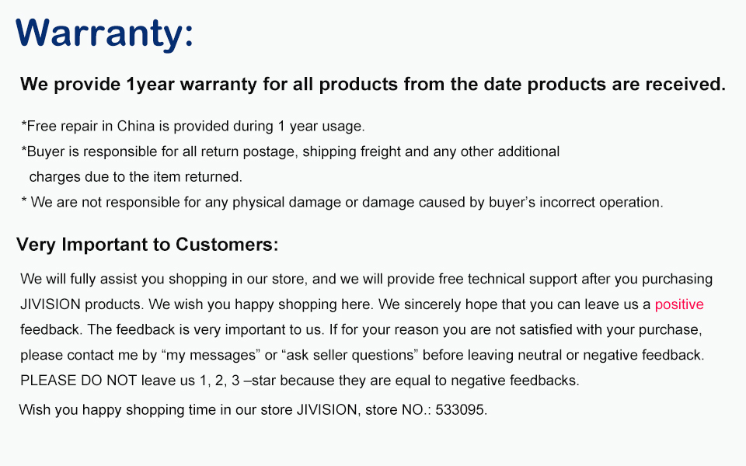Image resolution: width=746 pixels, height=466 pixels.
Task: Click the PLEASE DO NOT sentence
Action: 300,381
